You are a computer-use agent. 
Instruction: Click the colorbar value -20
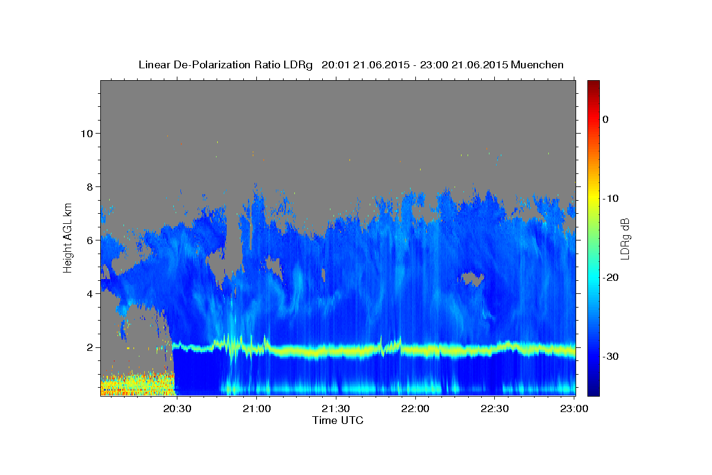(611, 277)
